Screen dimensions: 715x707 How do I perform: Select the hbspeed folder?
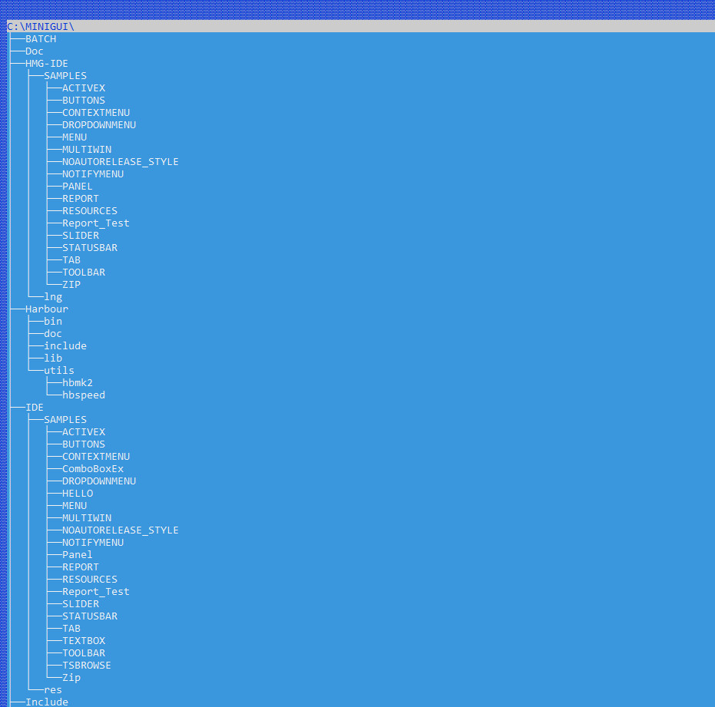pos(84,395)
